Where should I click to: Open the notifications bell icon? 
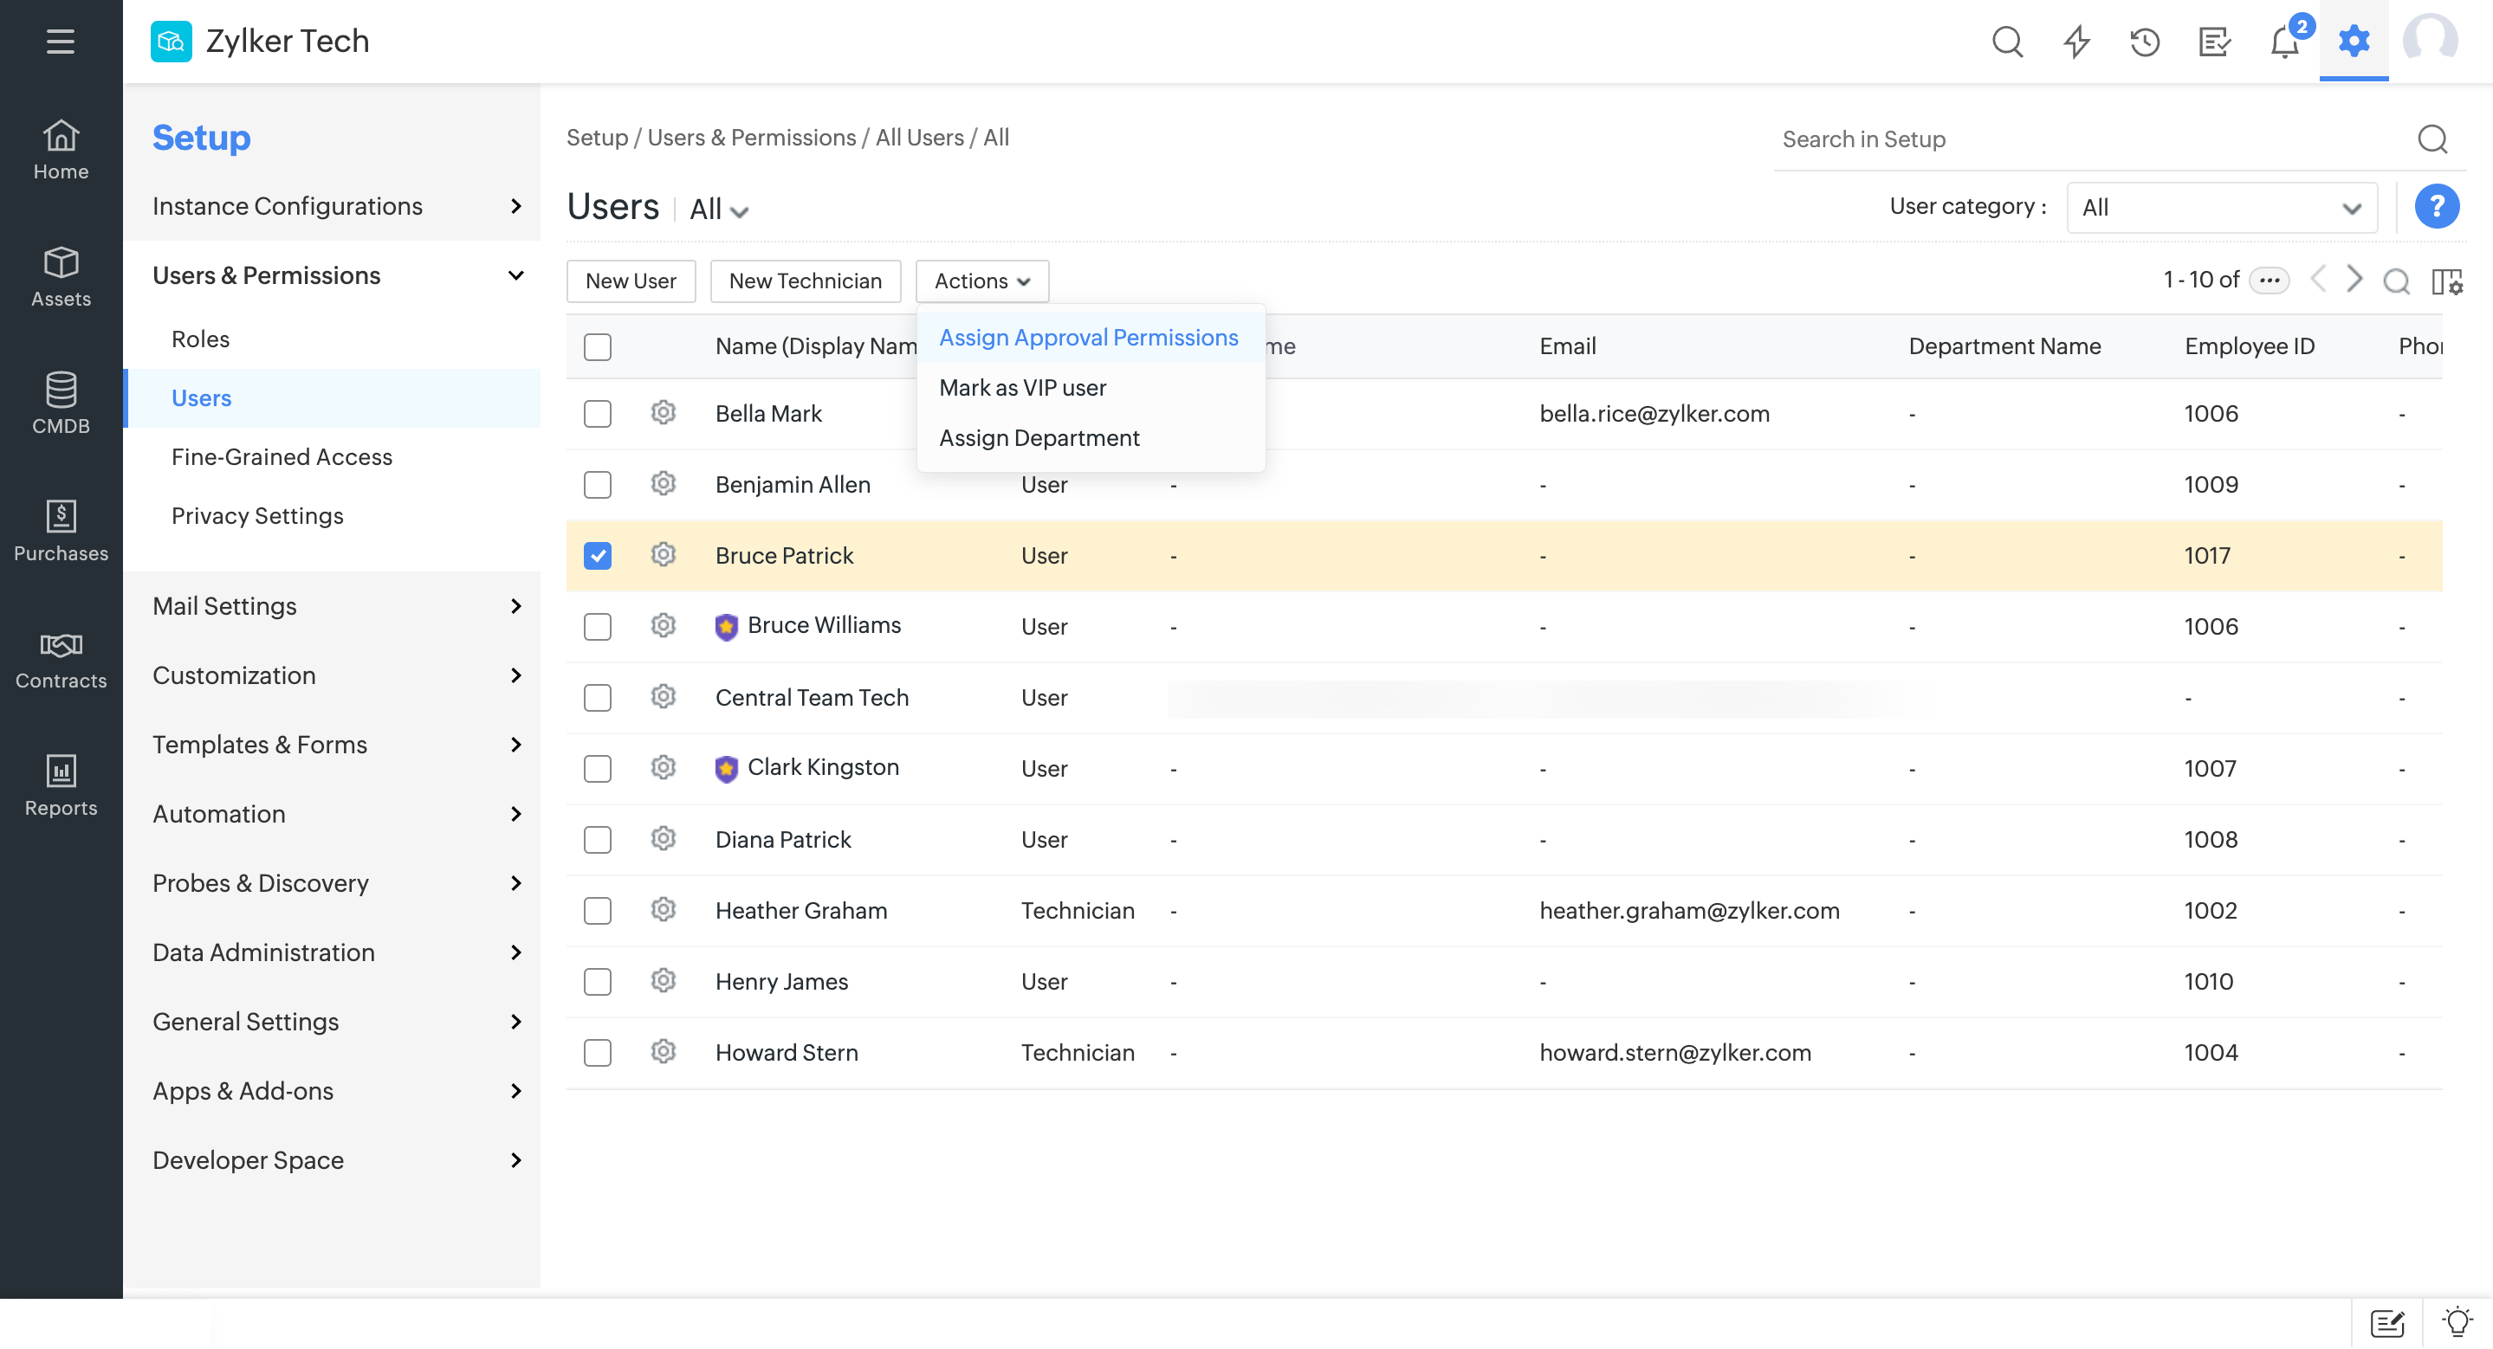pos(2284,42)
